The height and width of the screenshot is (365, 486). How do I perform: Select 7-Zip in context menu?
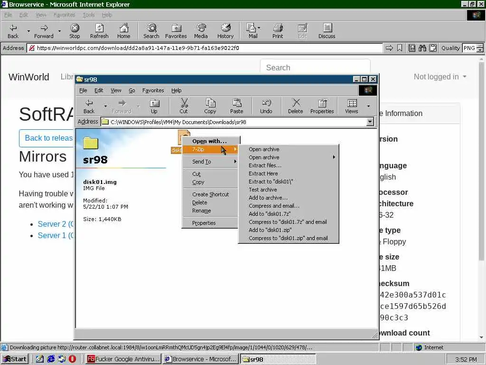tap(210, 149)
